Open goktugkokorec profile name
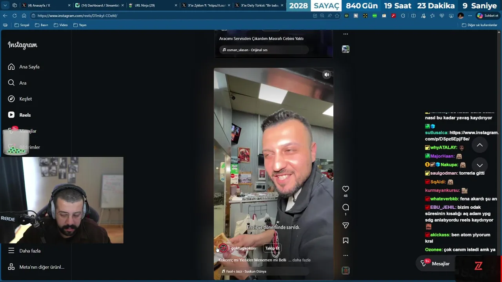This screenshot has width=502, height=282. [244, 248]
